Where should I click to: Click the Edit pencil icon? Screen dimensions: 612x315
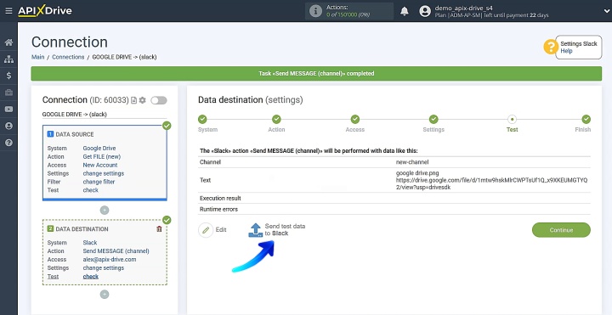(206, 230)
